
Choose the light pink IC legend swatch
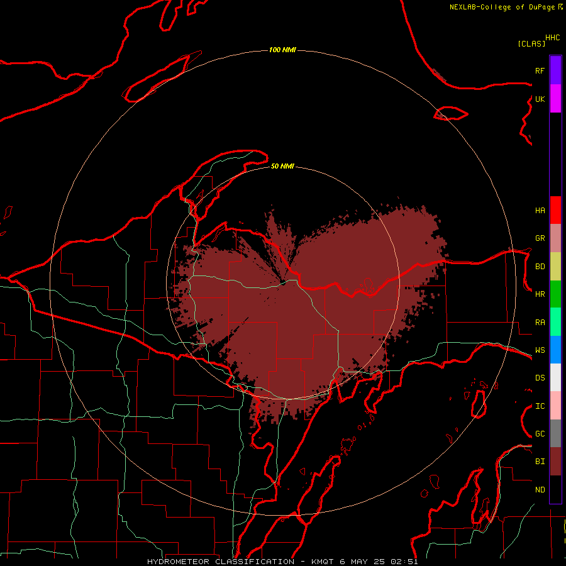[x=555, y=406]
